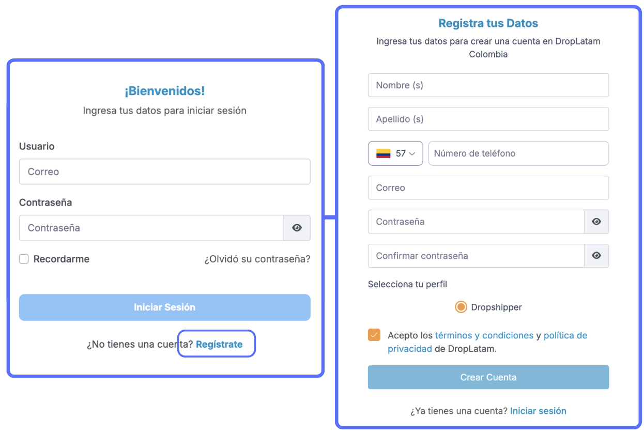This screenshot has width=644, height=434.
Task: Reveal Contraseña field in registration form
Action: tap(596, 222)
